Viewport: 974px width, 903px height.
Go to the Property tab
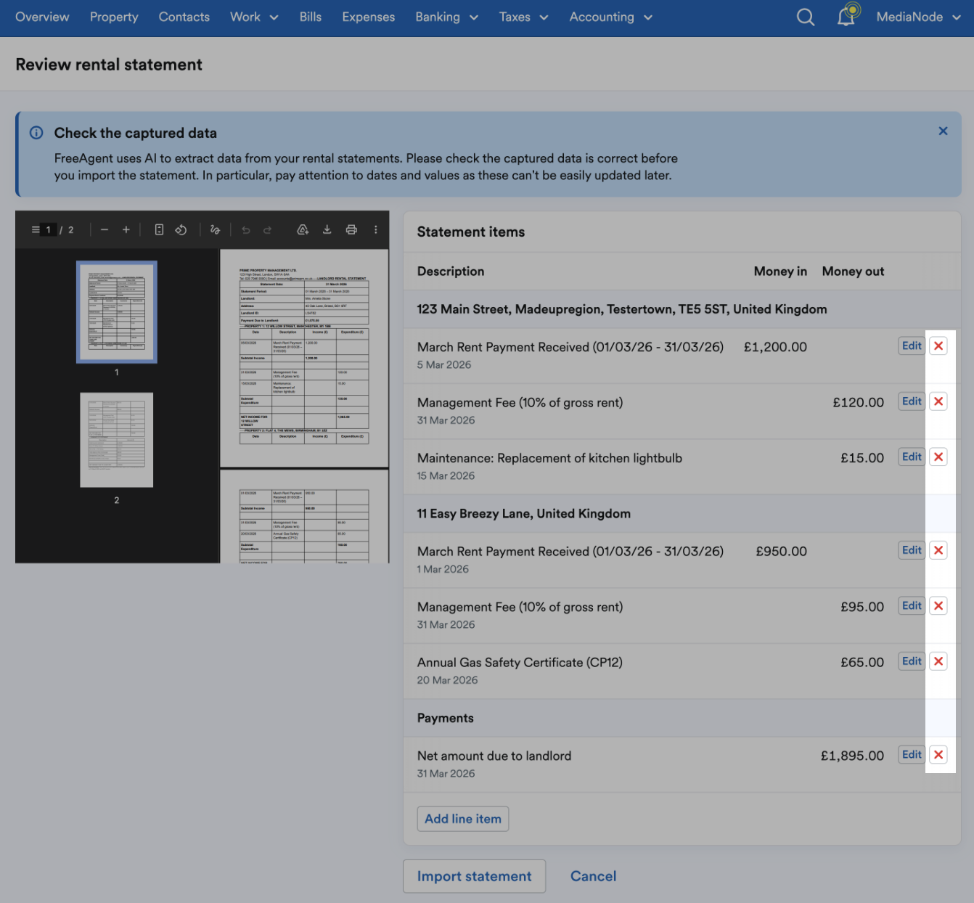114,17
